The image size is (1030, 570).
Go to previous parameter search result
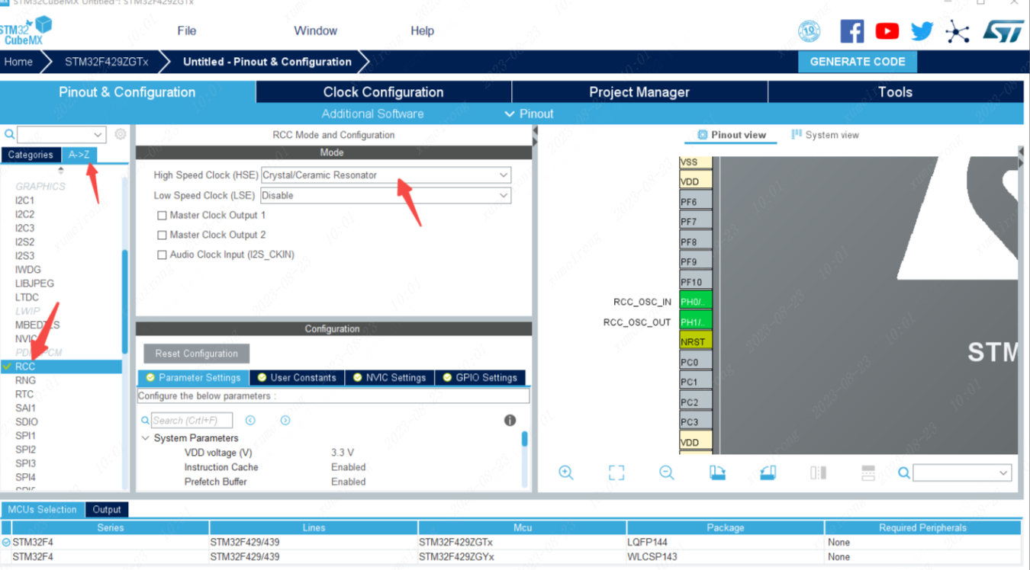click(250, 421)
